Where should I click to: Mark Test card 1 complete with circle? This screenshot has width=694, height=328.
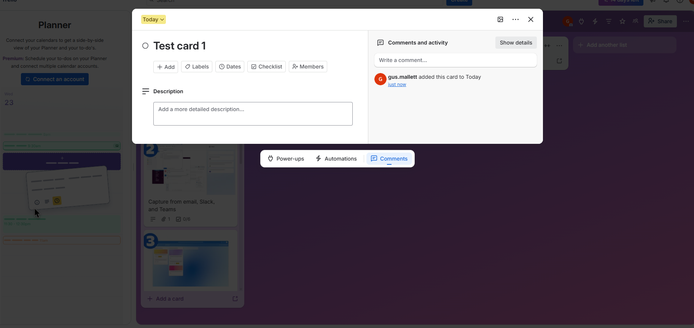point(145,46)
